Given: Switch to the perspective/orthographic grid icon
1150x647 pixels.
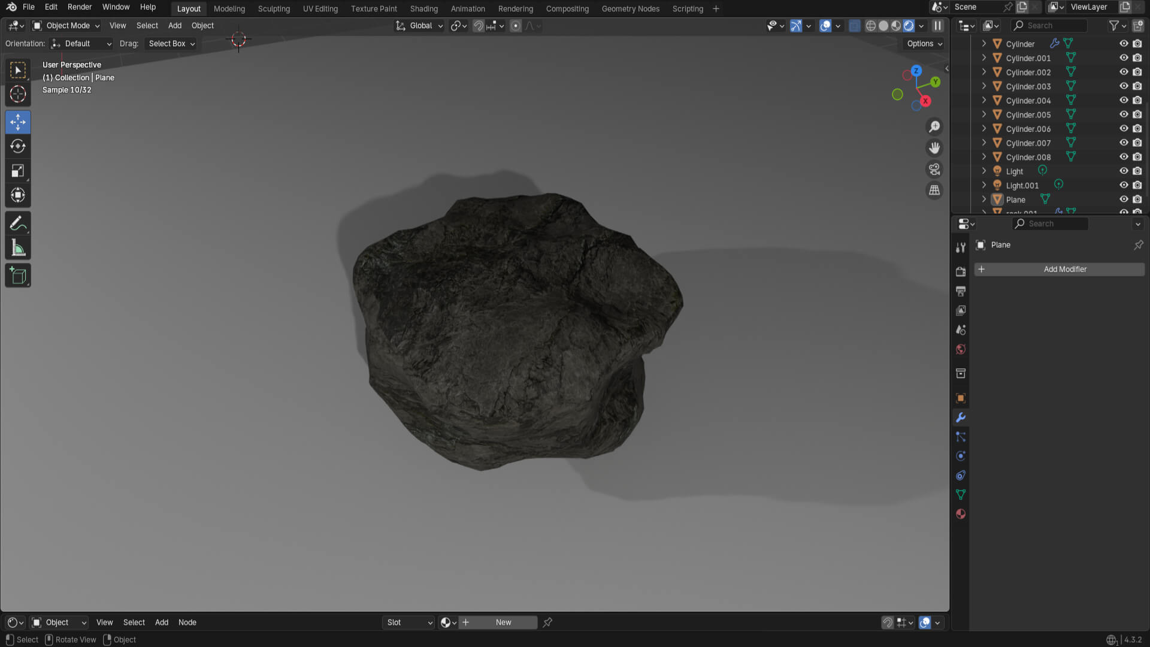Looking at the screenshot, I should (x=934, y=191).
